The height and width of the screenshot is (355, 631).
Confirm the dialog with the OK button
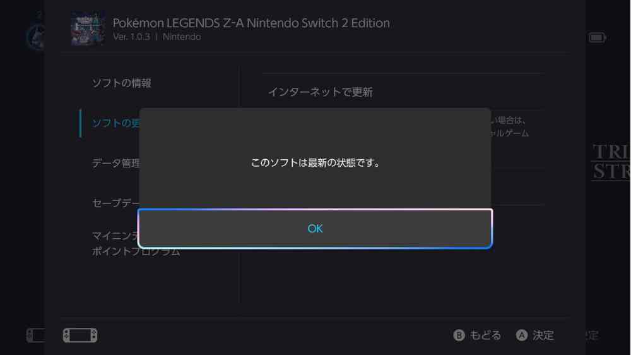tap(315, 229)
